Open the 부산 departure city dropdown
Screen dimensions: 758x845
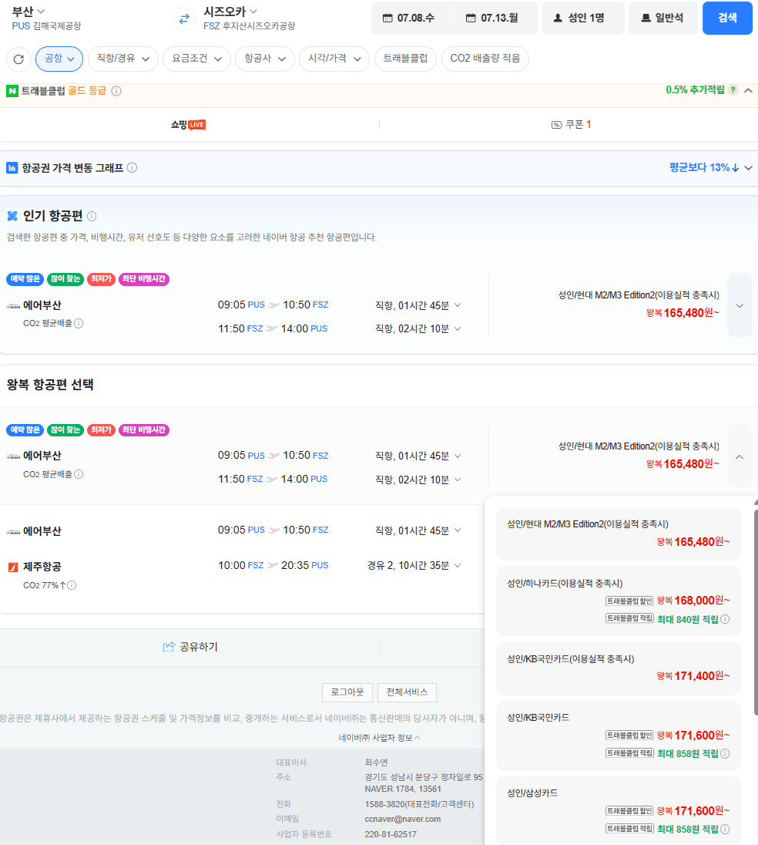point(29,12)
